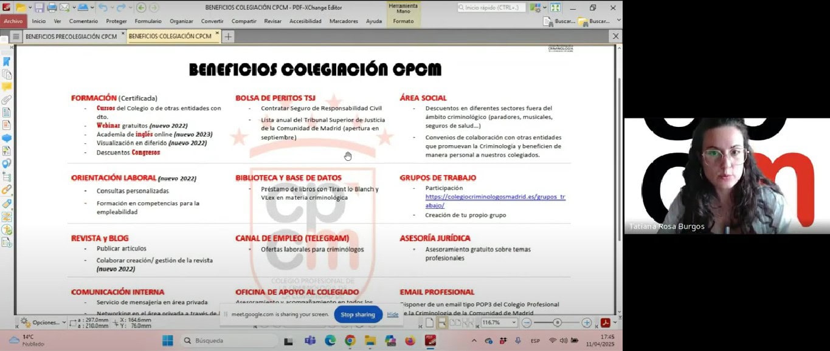Open the Layers pane icon
Screen dimensions: 830x351
7,138
